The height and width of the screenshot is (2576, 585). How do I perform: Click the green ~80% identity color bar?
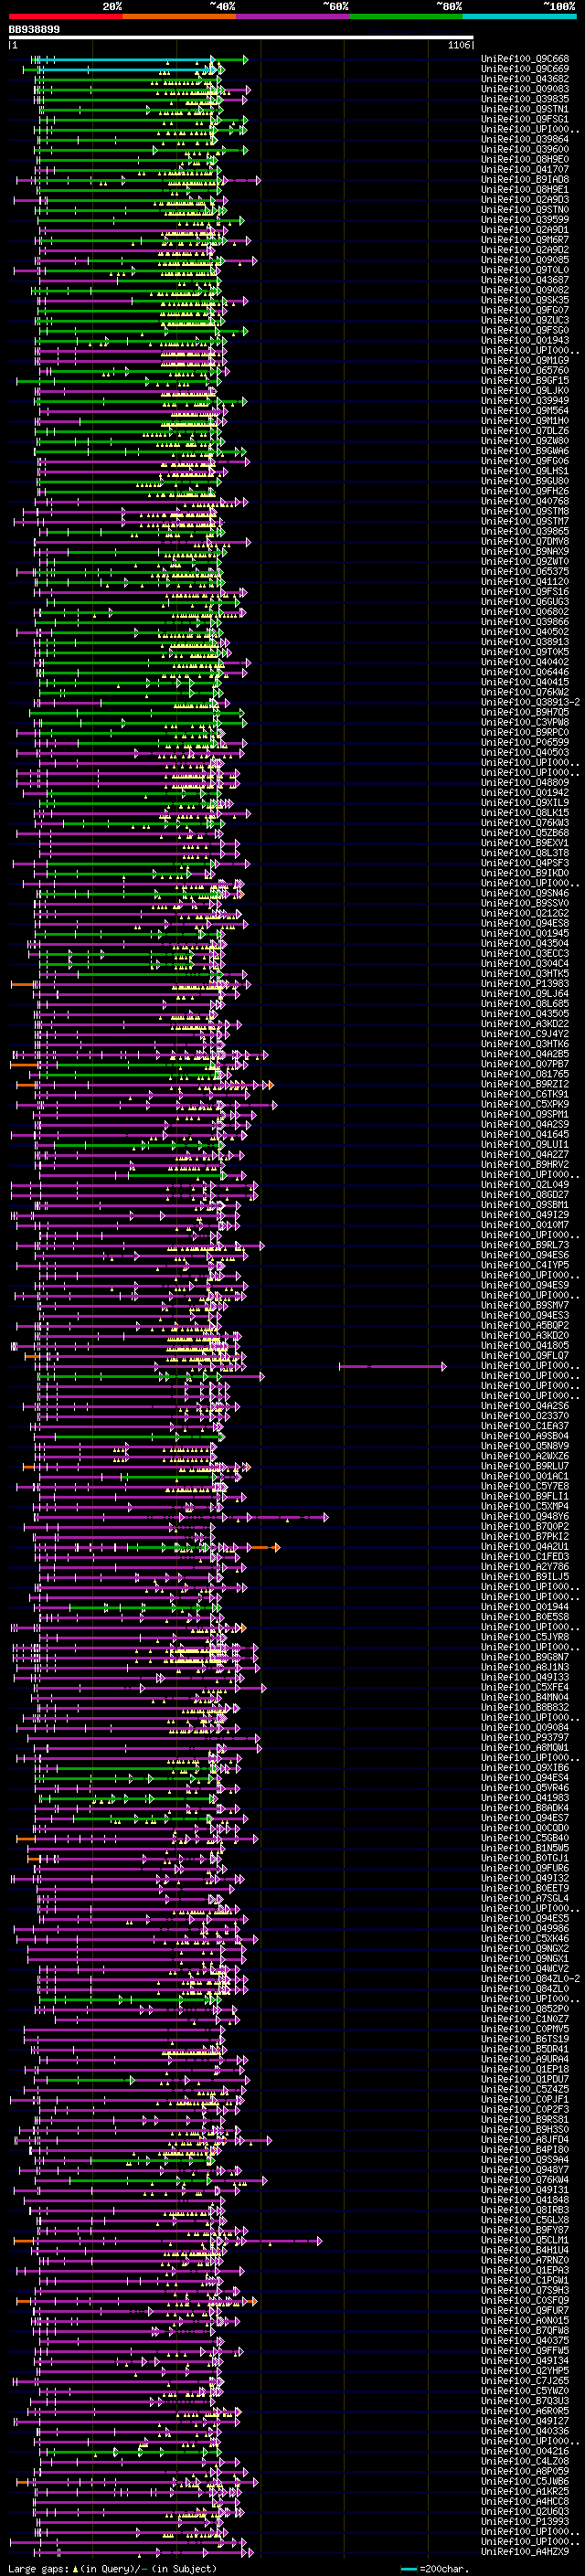406,16
